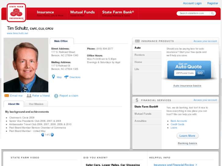222x166 pixels.
Task: Click the Report a claim exclamation icon
Action: coord(56,96)
